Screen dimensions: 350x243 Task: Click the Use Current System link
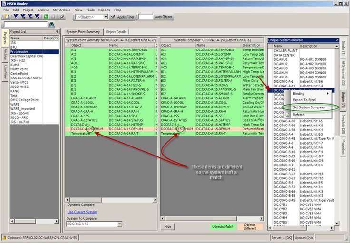point(82,212)
